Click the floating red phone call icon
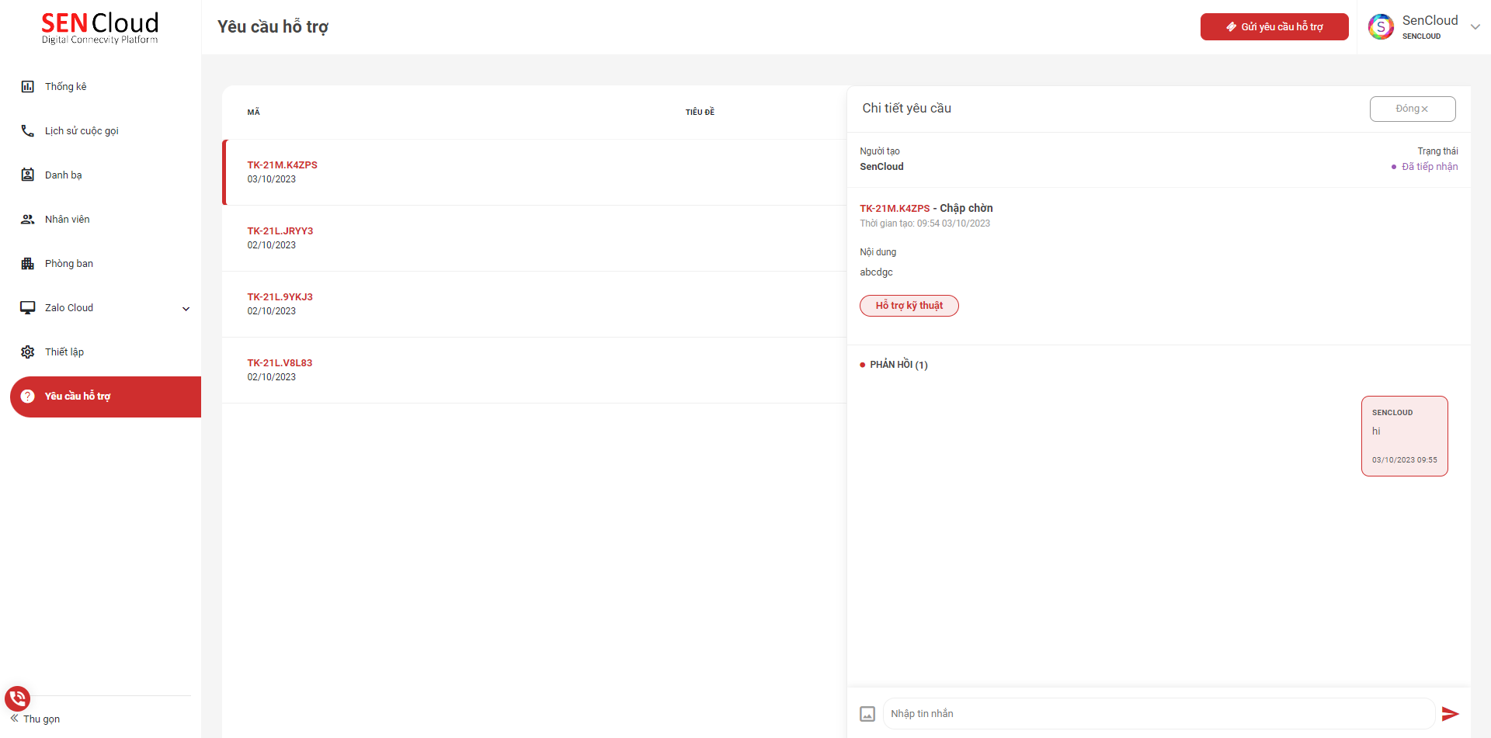This screenshot has height=738, width=1491. 17,698
